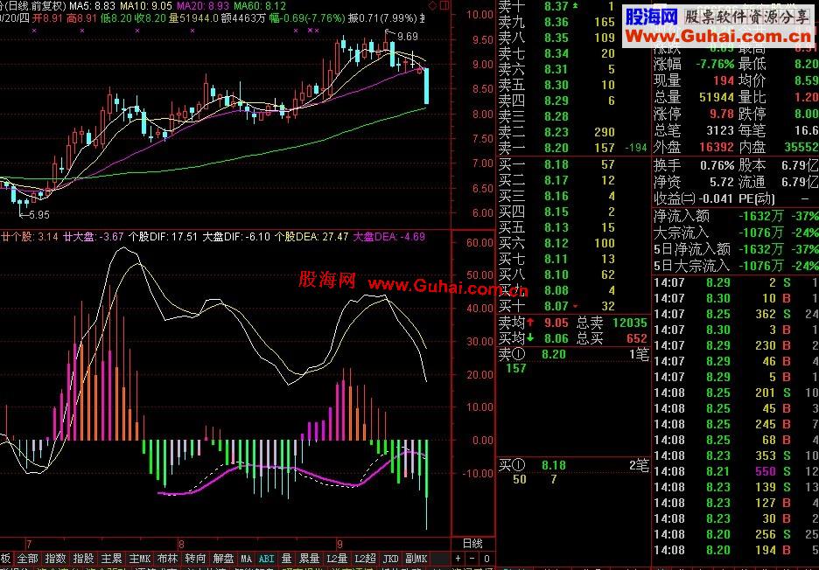Select the 14:08 8.20 194 B trade
Viewport: 819px width, 570px height.
(x=735, y=550)
